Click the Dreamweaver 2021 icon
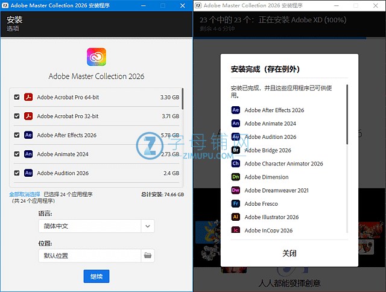 click(x=236, y=190)
